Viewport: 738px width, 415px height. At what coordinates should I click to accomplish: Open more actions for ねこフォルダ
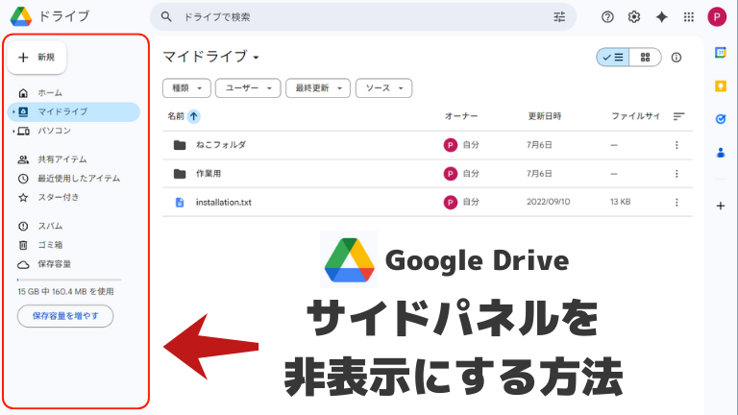tap(676, 145)
